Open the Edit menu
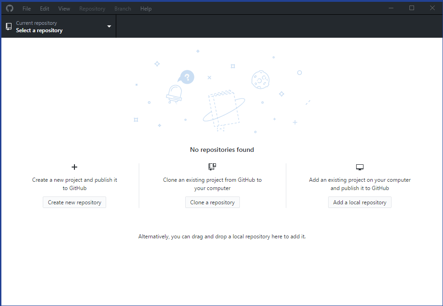This screenshot has width=443, height=306. (45, 9)
